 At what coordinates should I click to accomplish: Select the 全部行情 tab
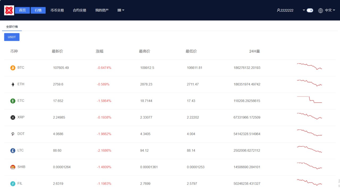12,27
